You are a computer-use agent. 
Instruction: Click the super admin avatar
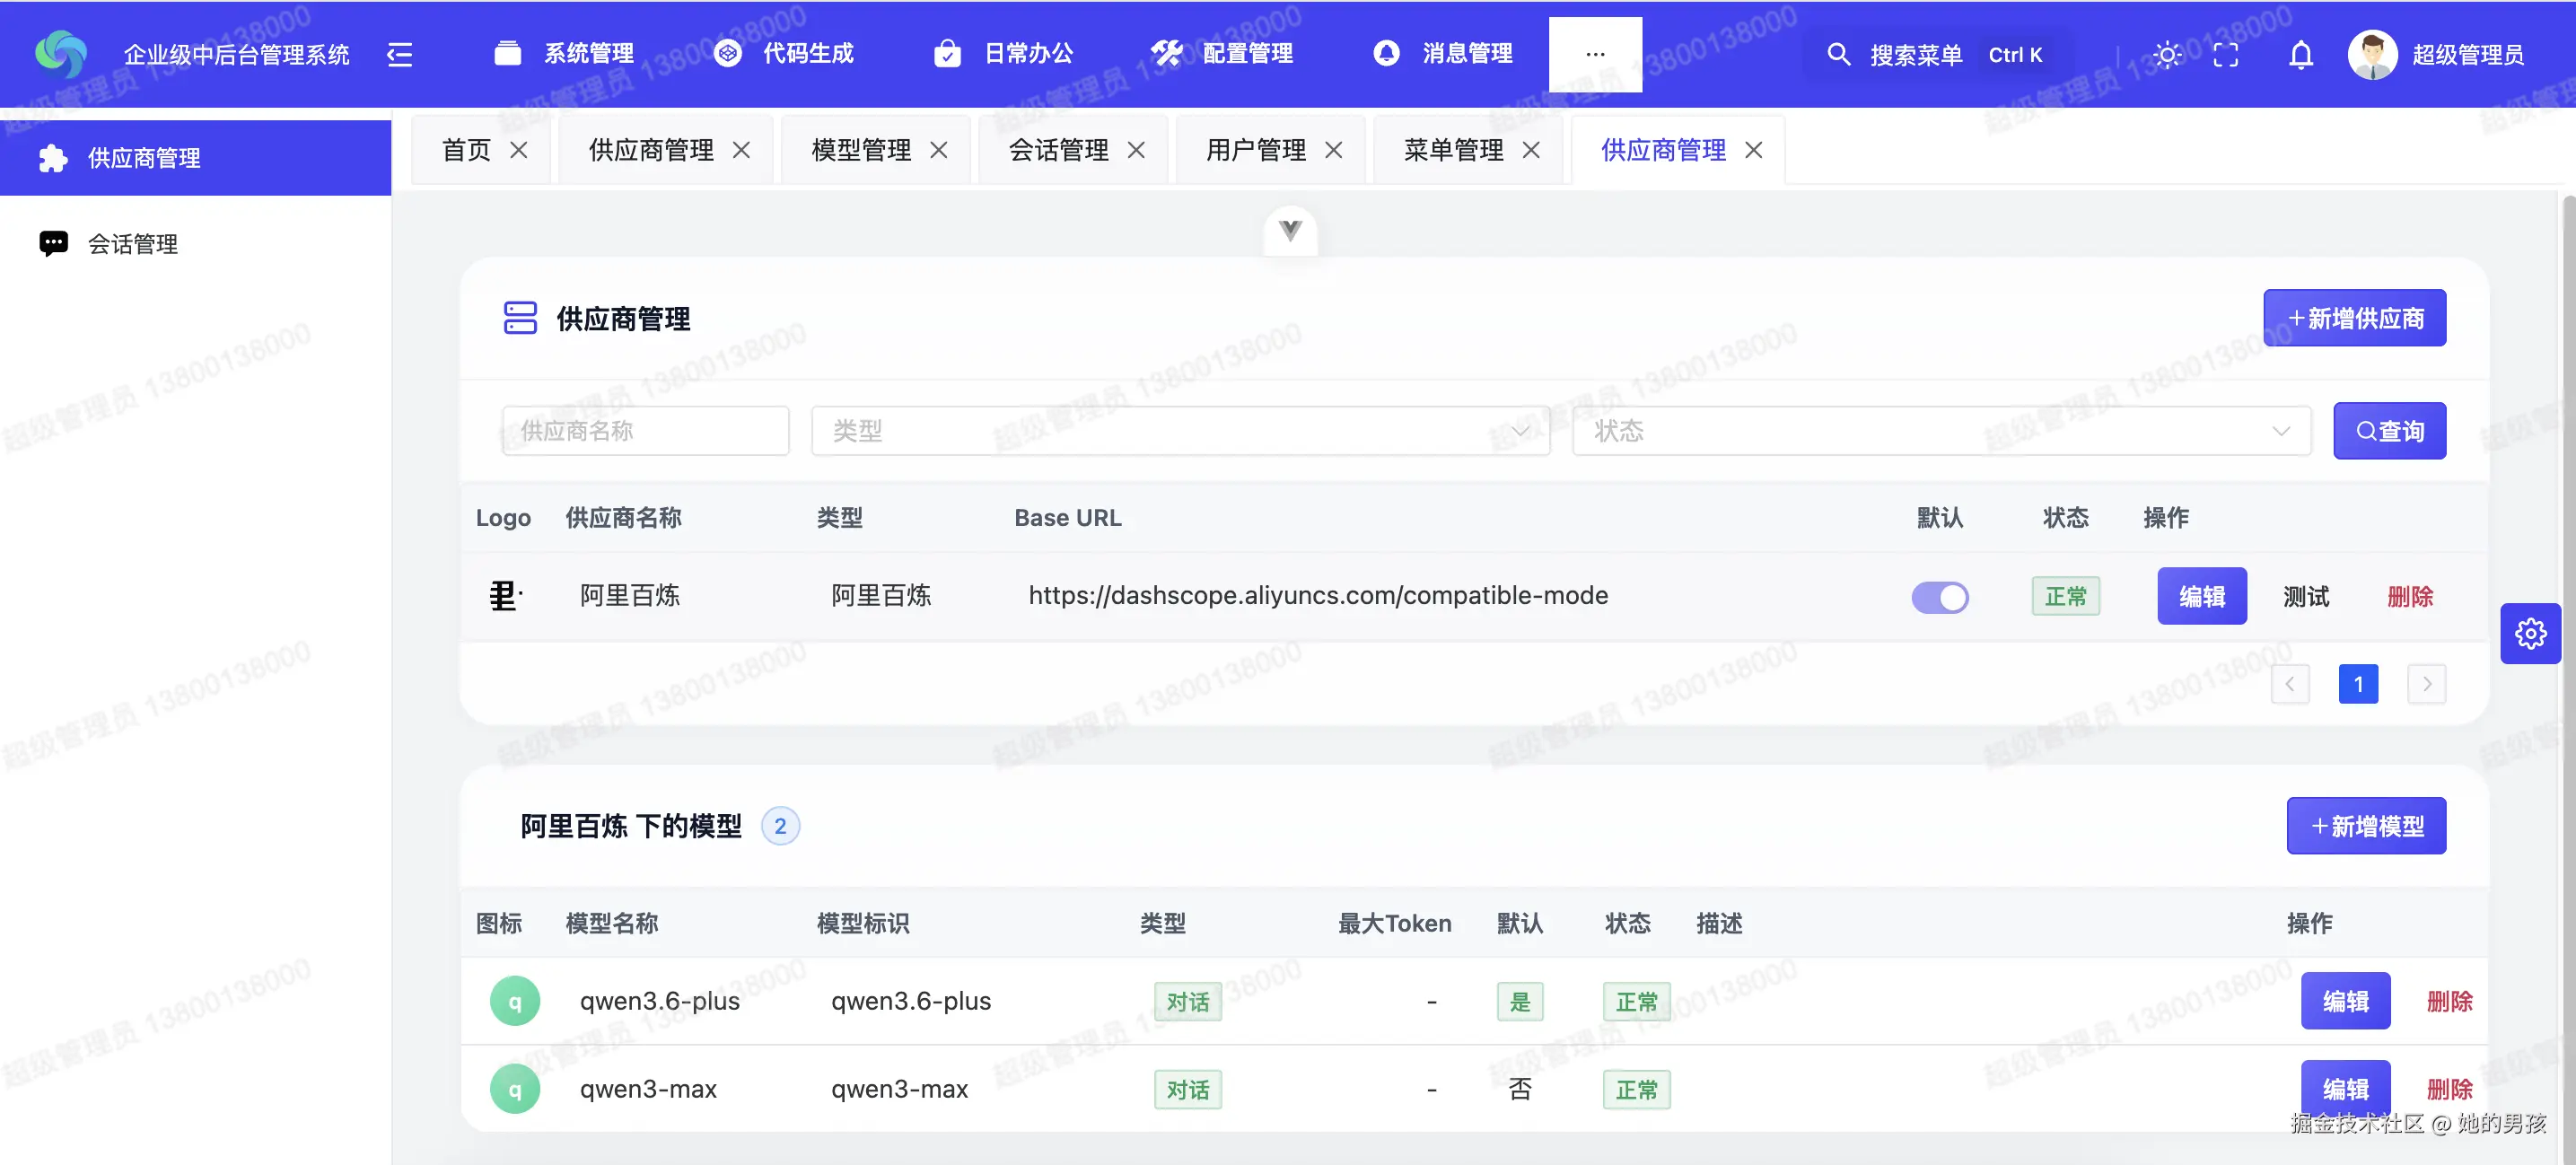2372,54
